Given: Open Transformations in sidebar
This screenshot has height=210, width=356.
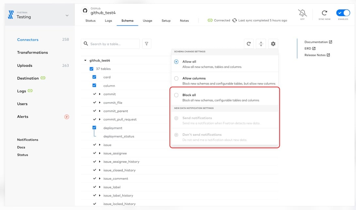Looking at the screenshot, I should [32, 52].
